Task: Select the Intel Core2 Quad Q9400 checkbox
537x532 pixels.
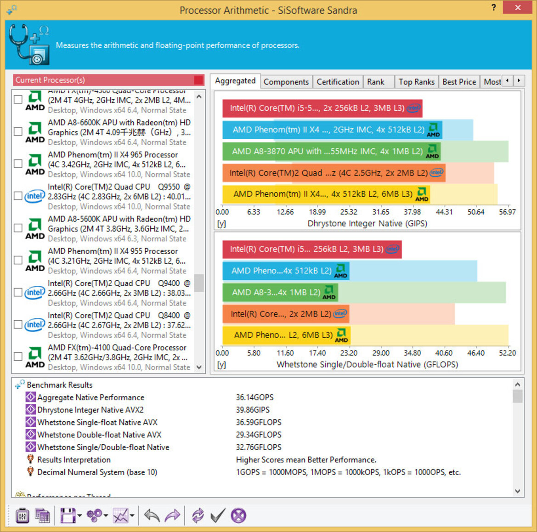Action: (x=18, y=293)
